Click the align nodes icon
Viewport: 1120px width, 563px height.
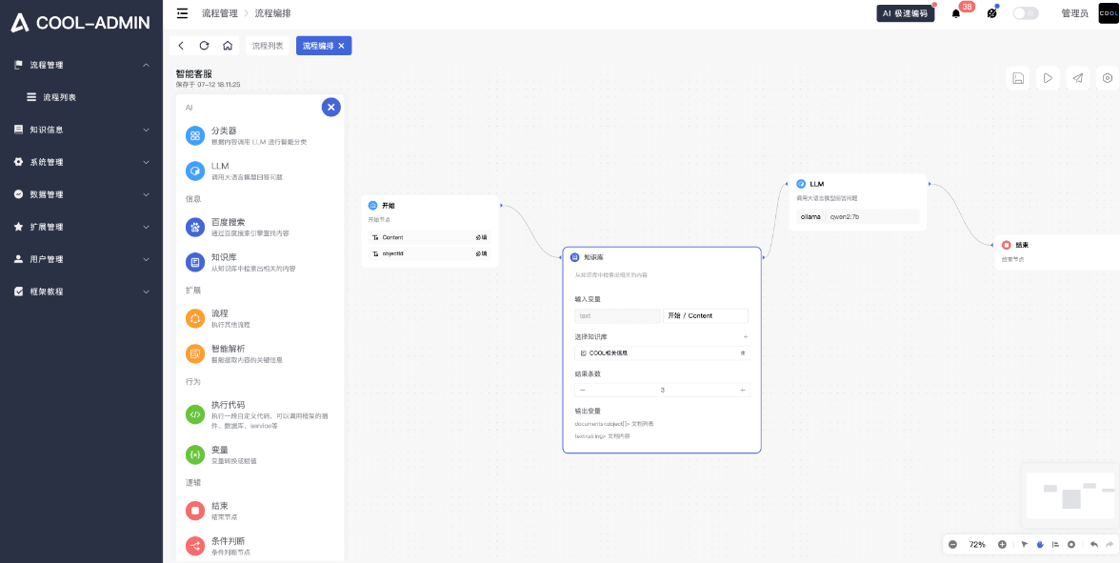click(x=1055, y=545)
